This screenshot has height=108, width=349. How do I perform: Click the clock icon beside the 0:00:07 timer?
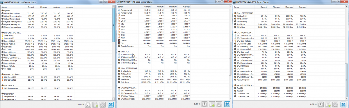click(88, 104)
